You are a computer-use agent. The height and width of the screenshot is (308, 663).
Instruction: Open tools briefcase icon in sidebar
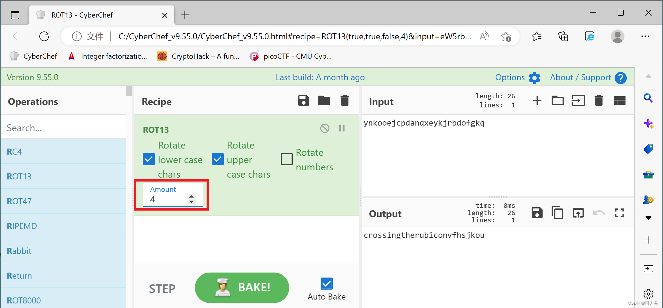pos(648,175)
